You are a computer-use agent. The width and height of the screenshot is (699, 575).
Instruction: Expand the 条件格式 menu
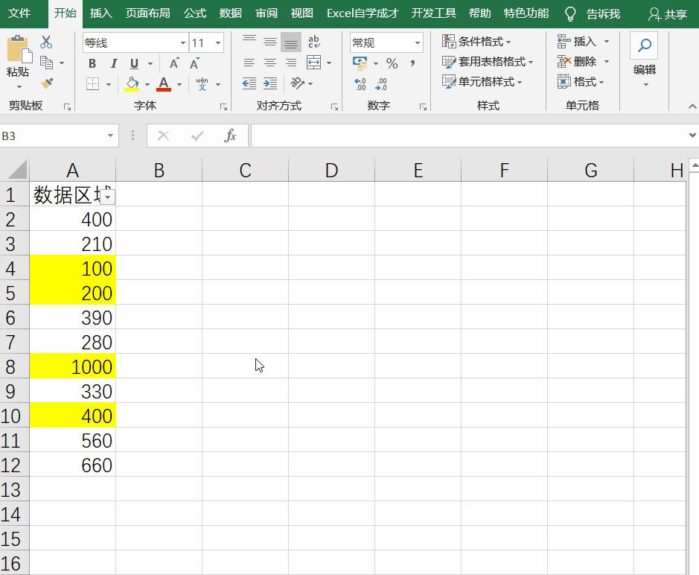coord(476,42)
